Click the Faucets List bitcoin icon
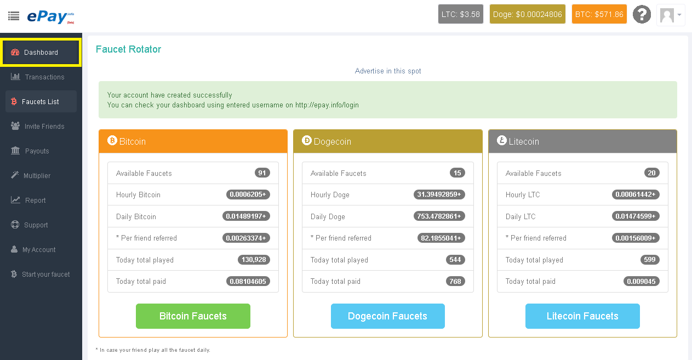Screen dimensions: 692x360 coord(14,102)
